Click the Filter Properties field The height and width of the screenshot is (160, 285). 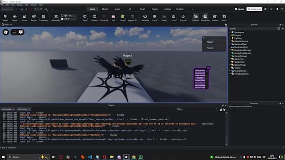[255, 107]
